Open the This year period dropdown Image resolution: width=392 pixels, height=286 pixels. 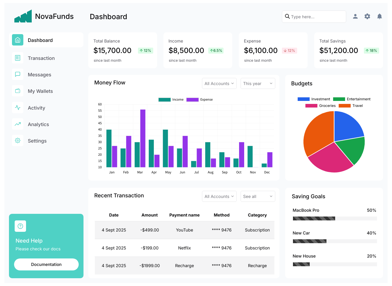coord(258,84)
